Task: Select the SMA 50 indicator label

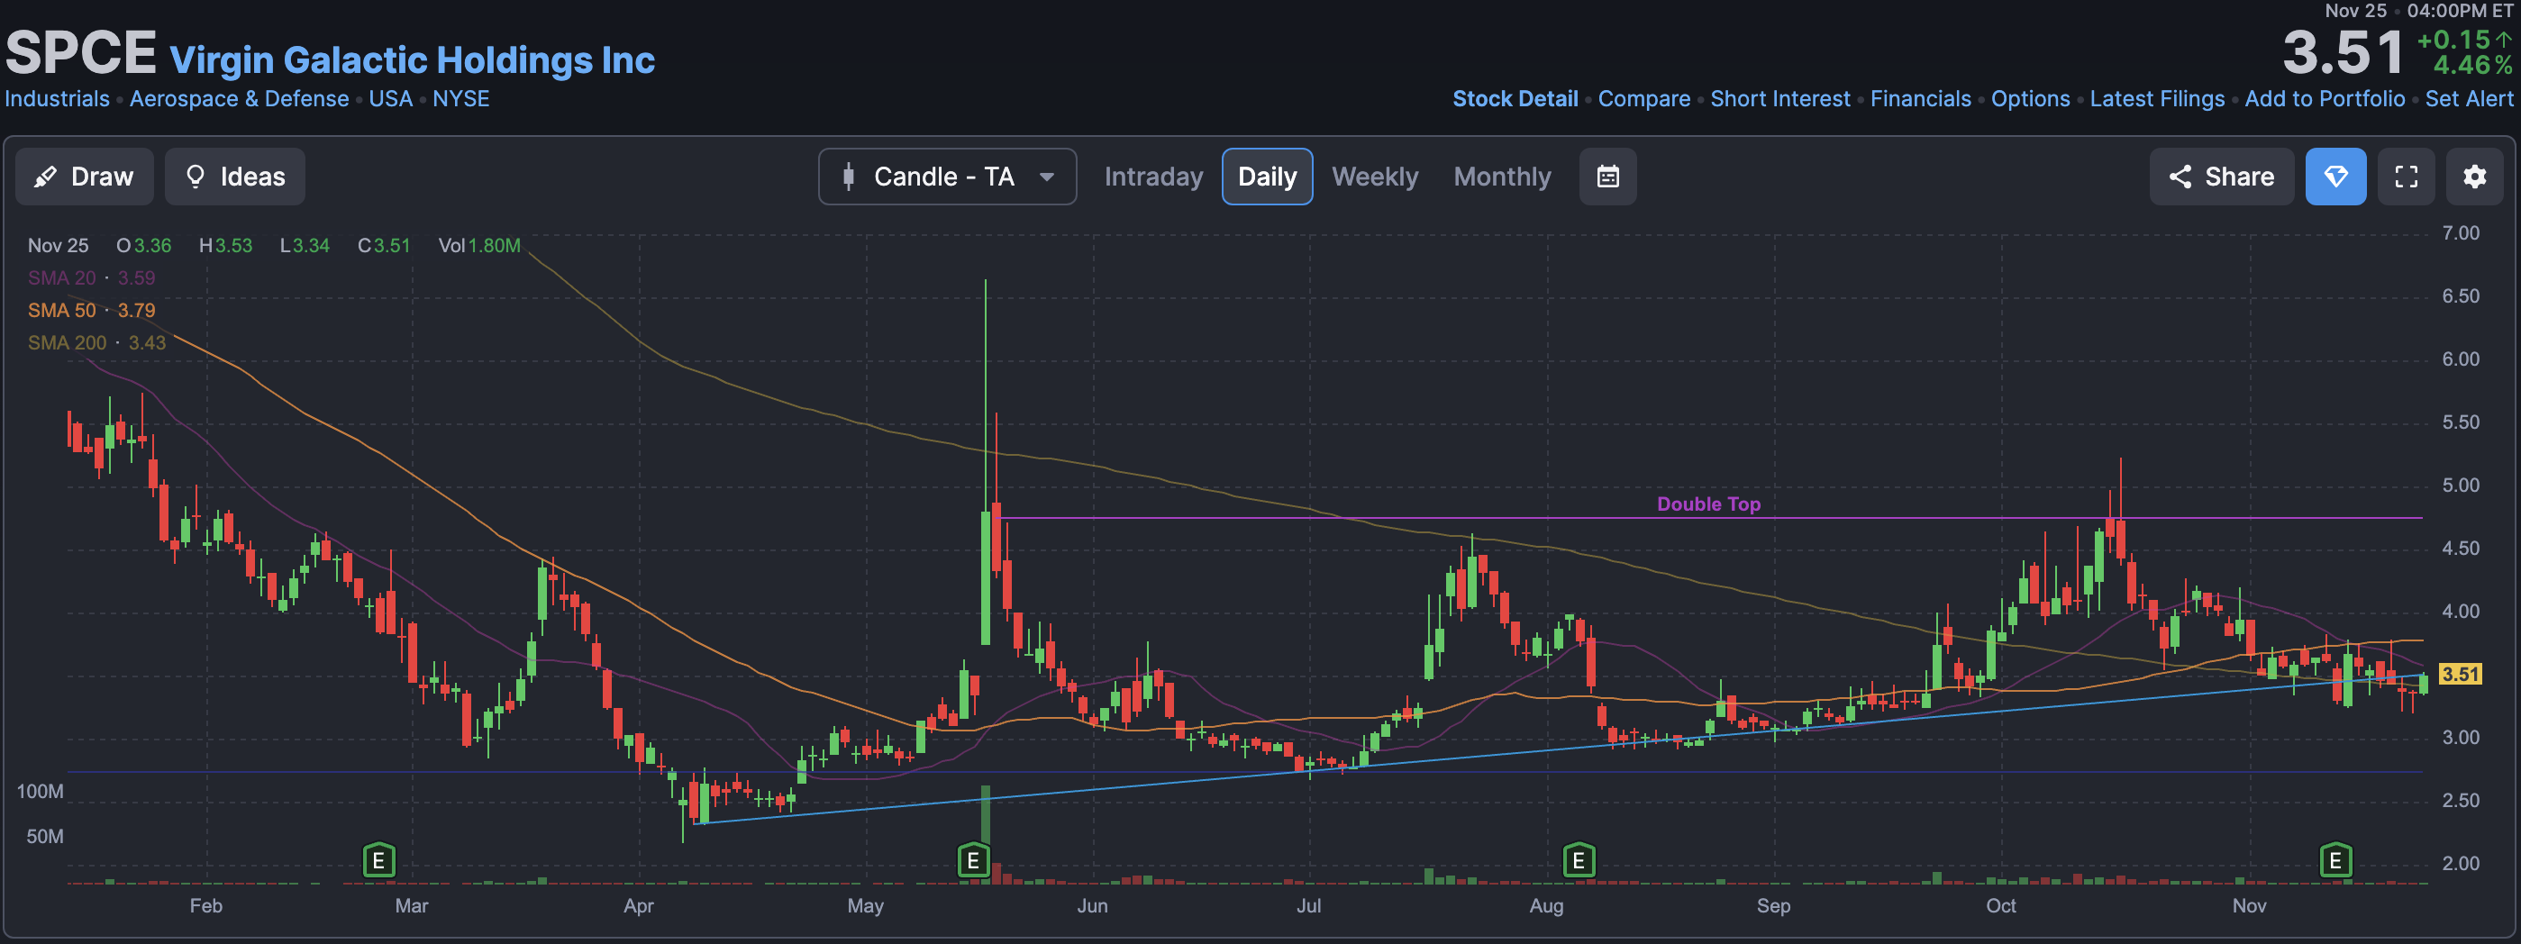Action: (91, 310)
